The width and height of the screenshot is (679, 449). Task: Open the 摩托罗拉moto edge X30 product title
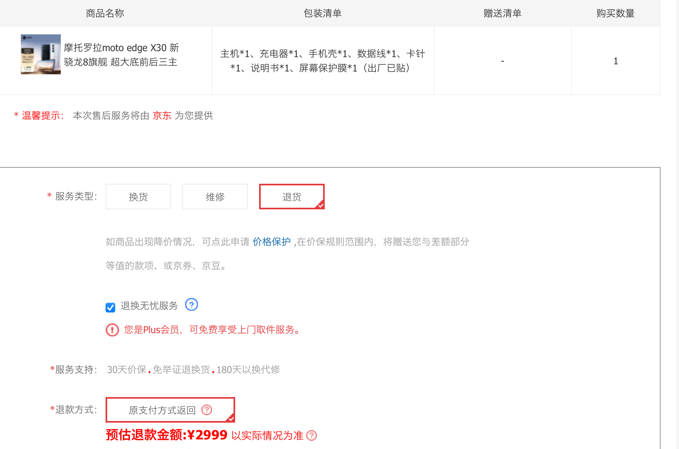(121, 55)
